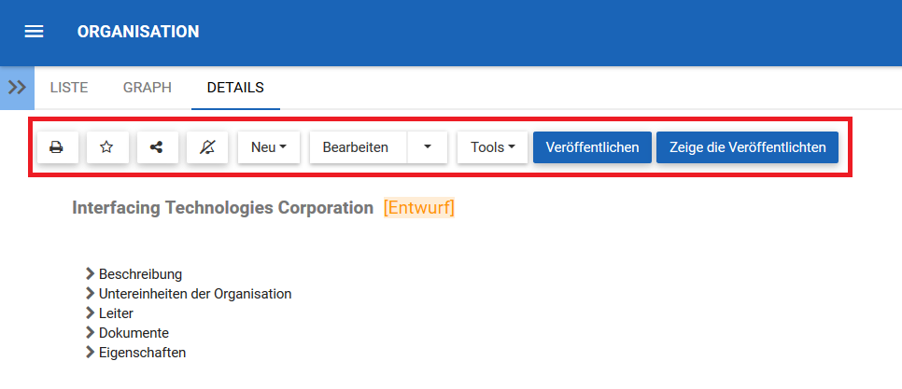Open the hamburger navigation menu
The height and width of the screenshot is (389, 902).
tap(35, 32)
